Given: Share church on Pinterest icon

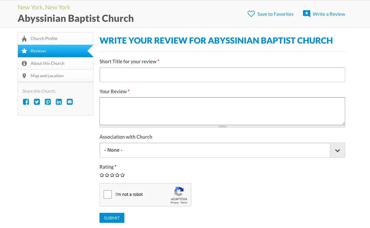Looking at the screenshot, I should pyautogui.click(x=48, y=102).
